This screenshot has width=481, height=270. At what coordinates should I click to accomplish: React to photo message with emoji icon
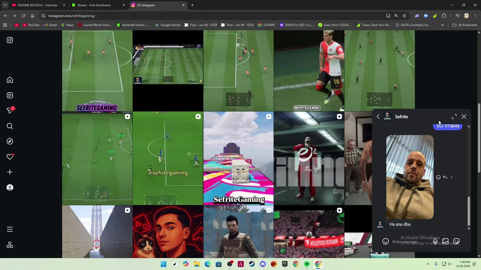tap(438, 177)
